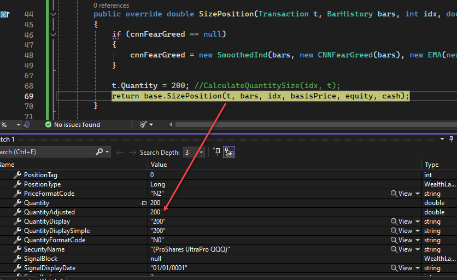Navigate forward with the right arrow in Watch

(x=132, y=152)
